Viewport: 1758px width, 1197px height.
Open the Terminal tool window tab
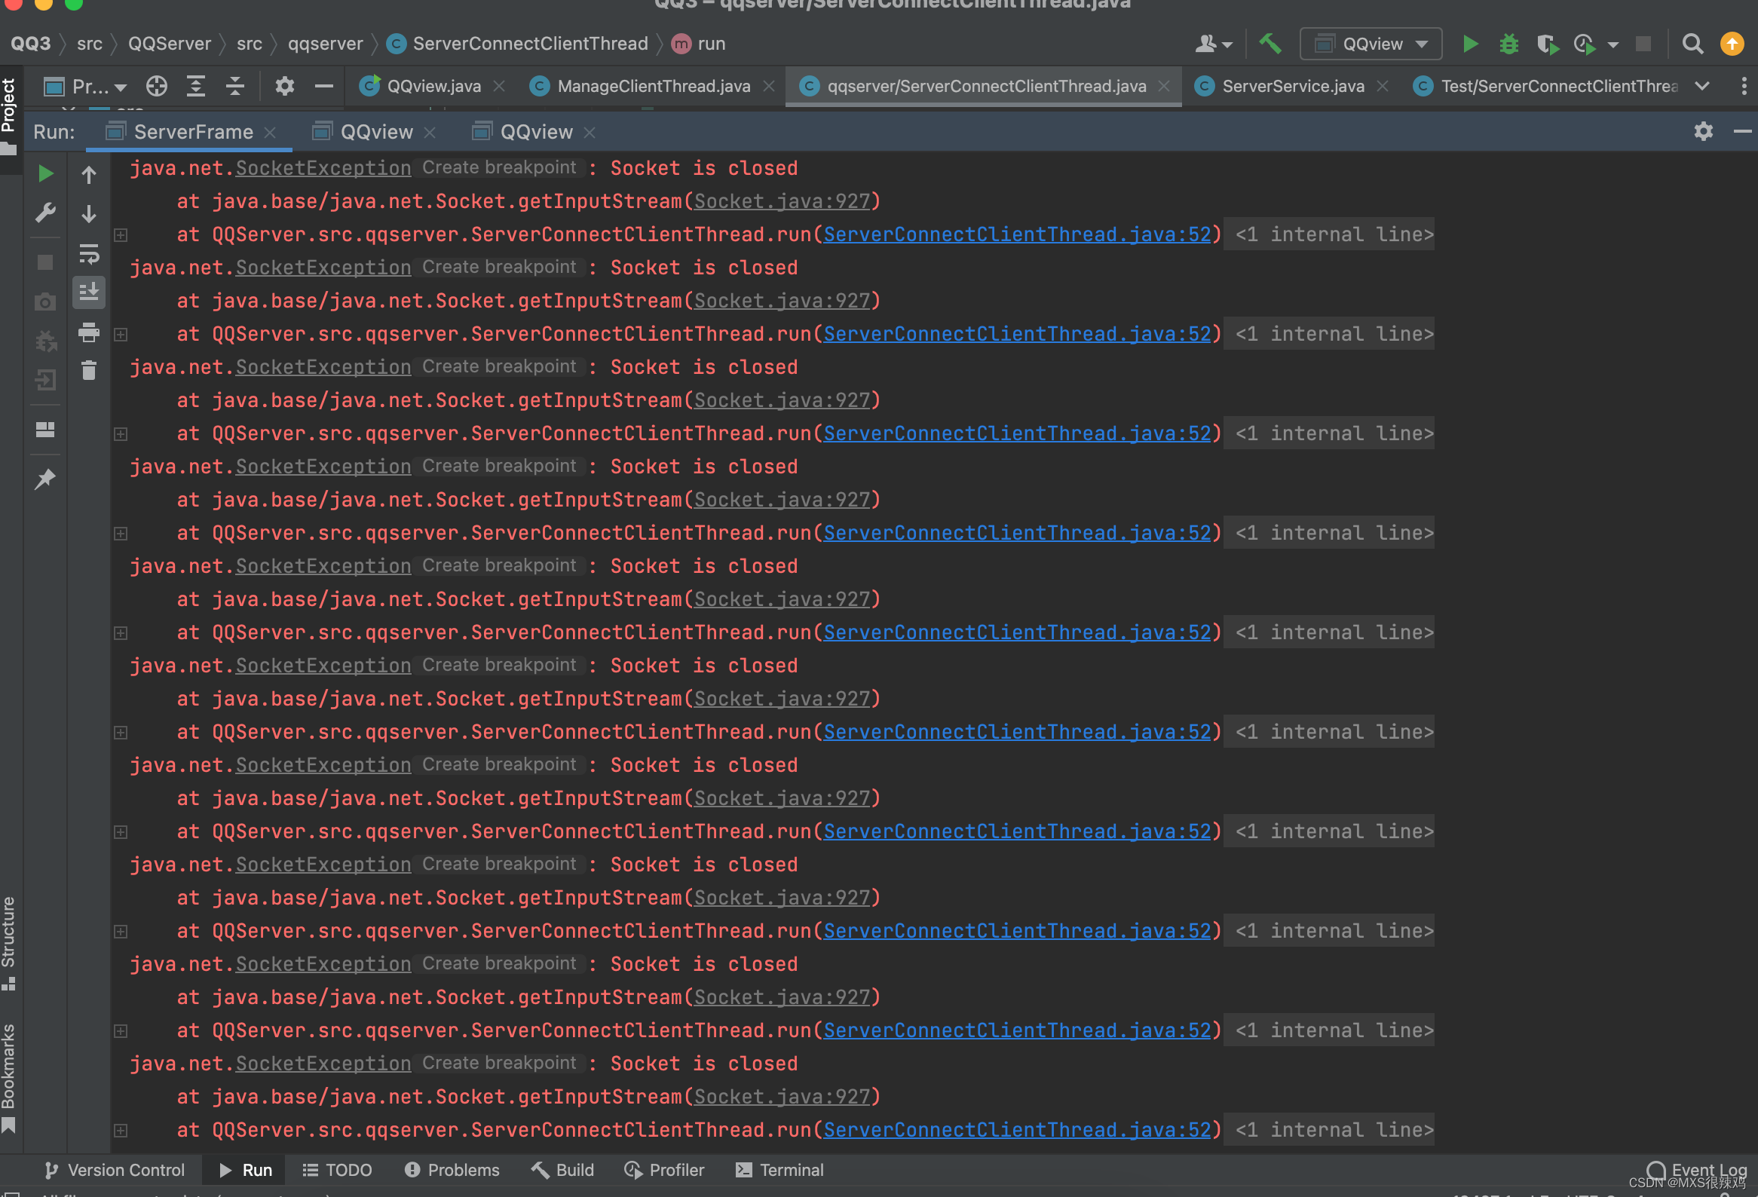pos(780,1170)
